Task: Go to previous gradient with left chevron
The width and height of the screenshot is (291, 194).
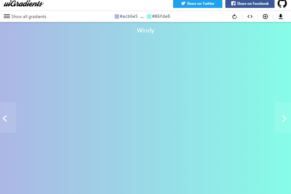Action: click(8, 118)
